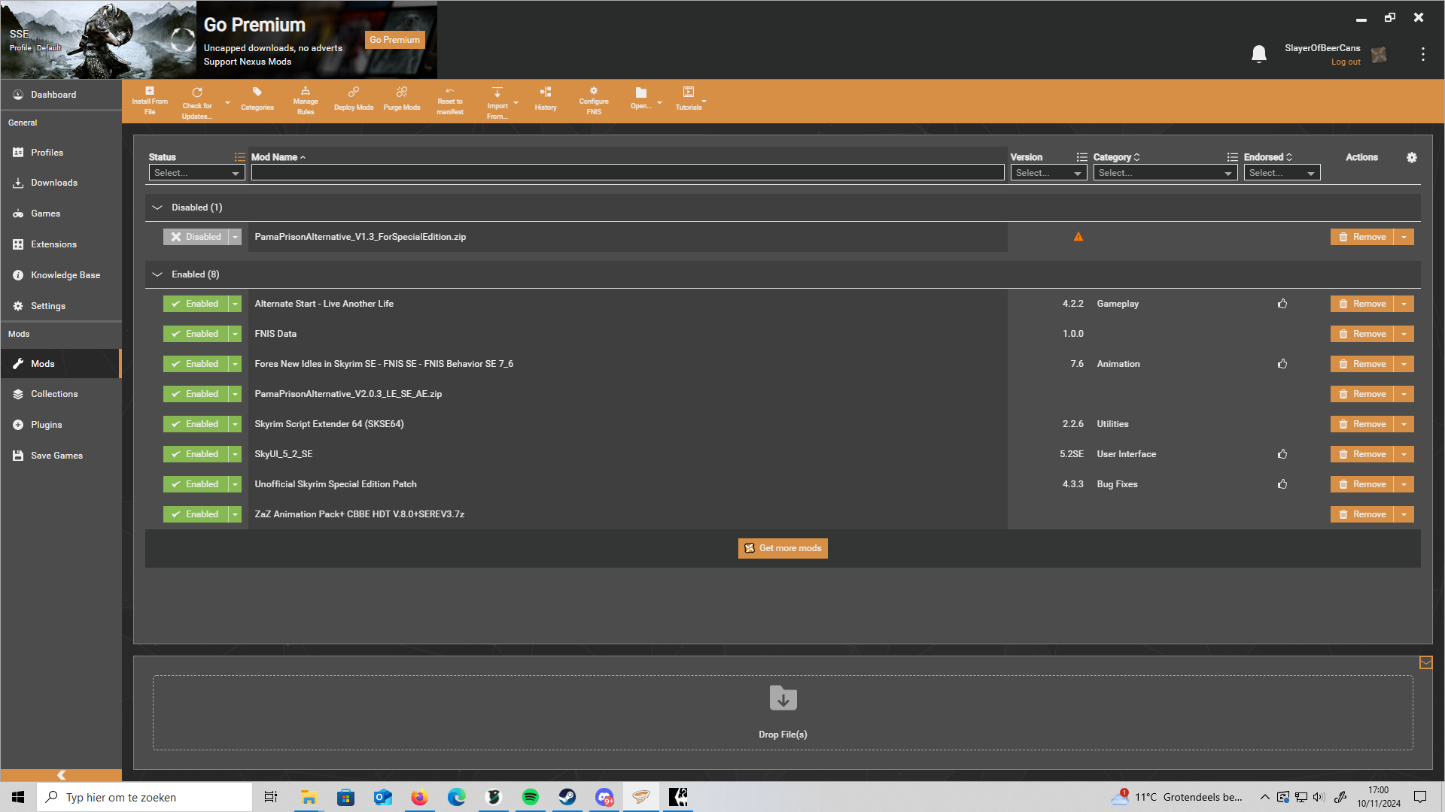This screenshot has width=1445, height=812.
Task: Open the History toolbar icon
Action: pyautogui.click(x=546, y=98)
